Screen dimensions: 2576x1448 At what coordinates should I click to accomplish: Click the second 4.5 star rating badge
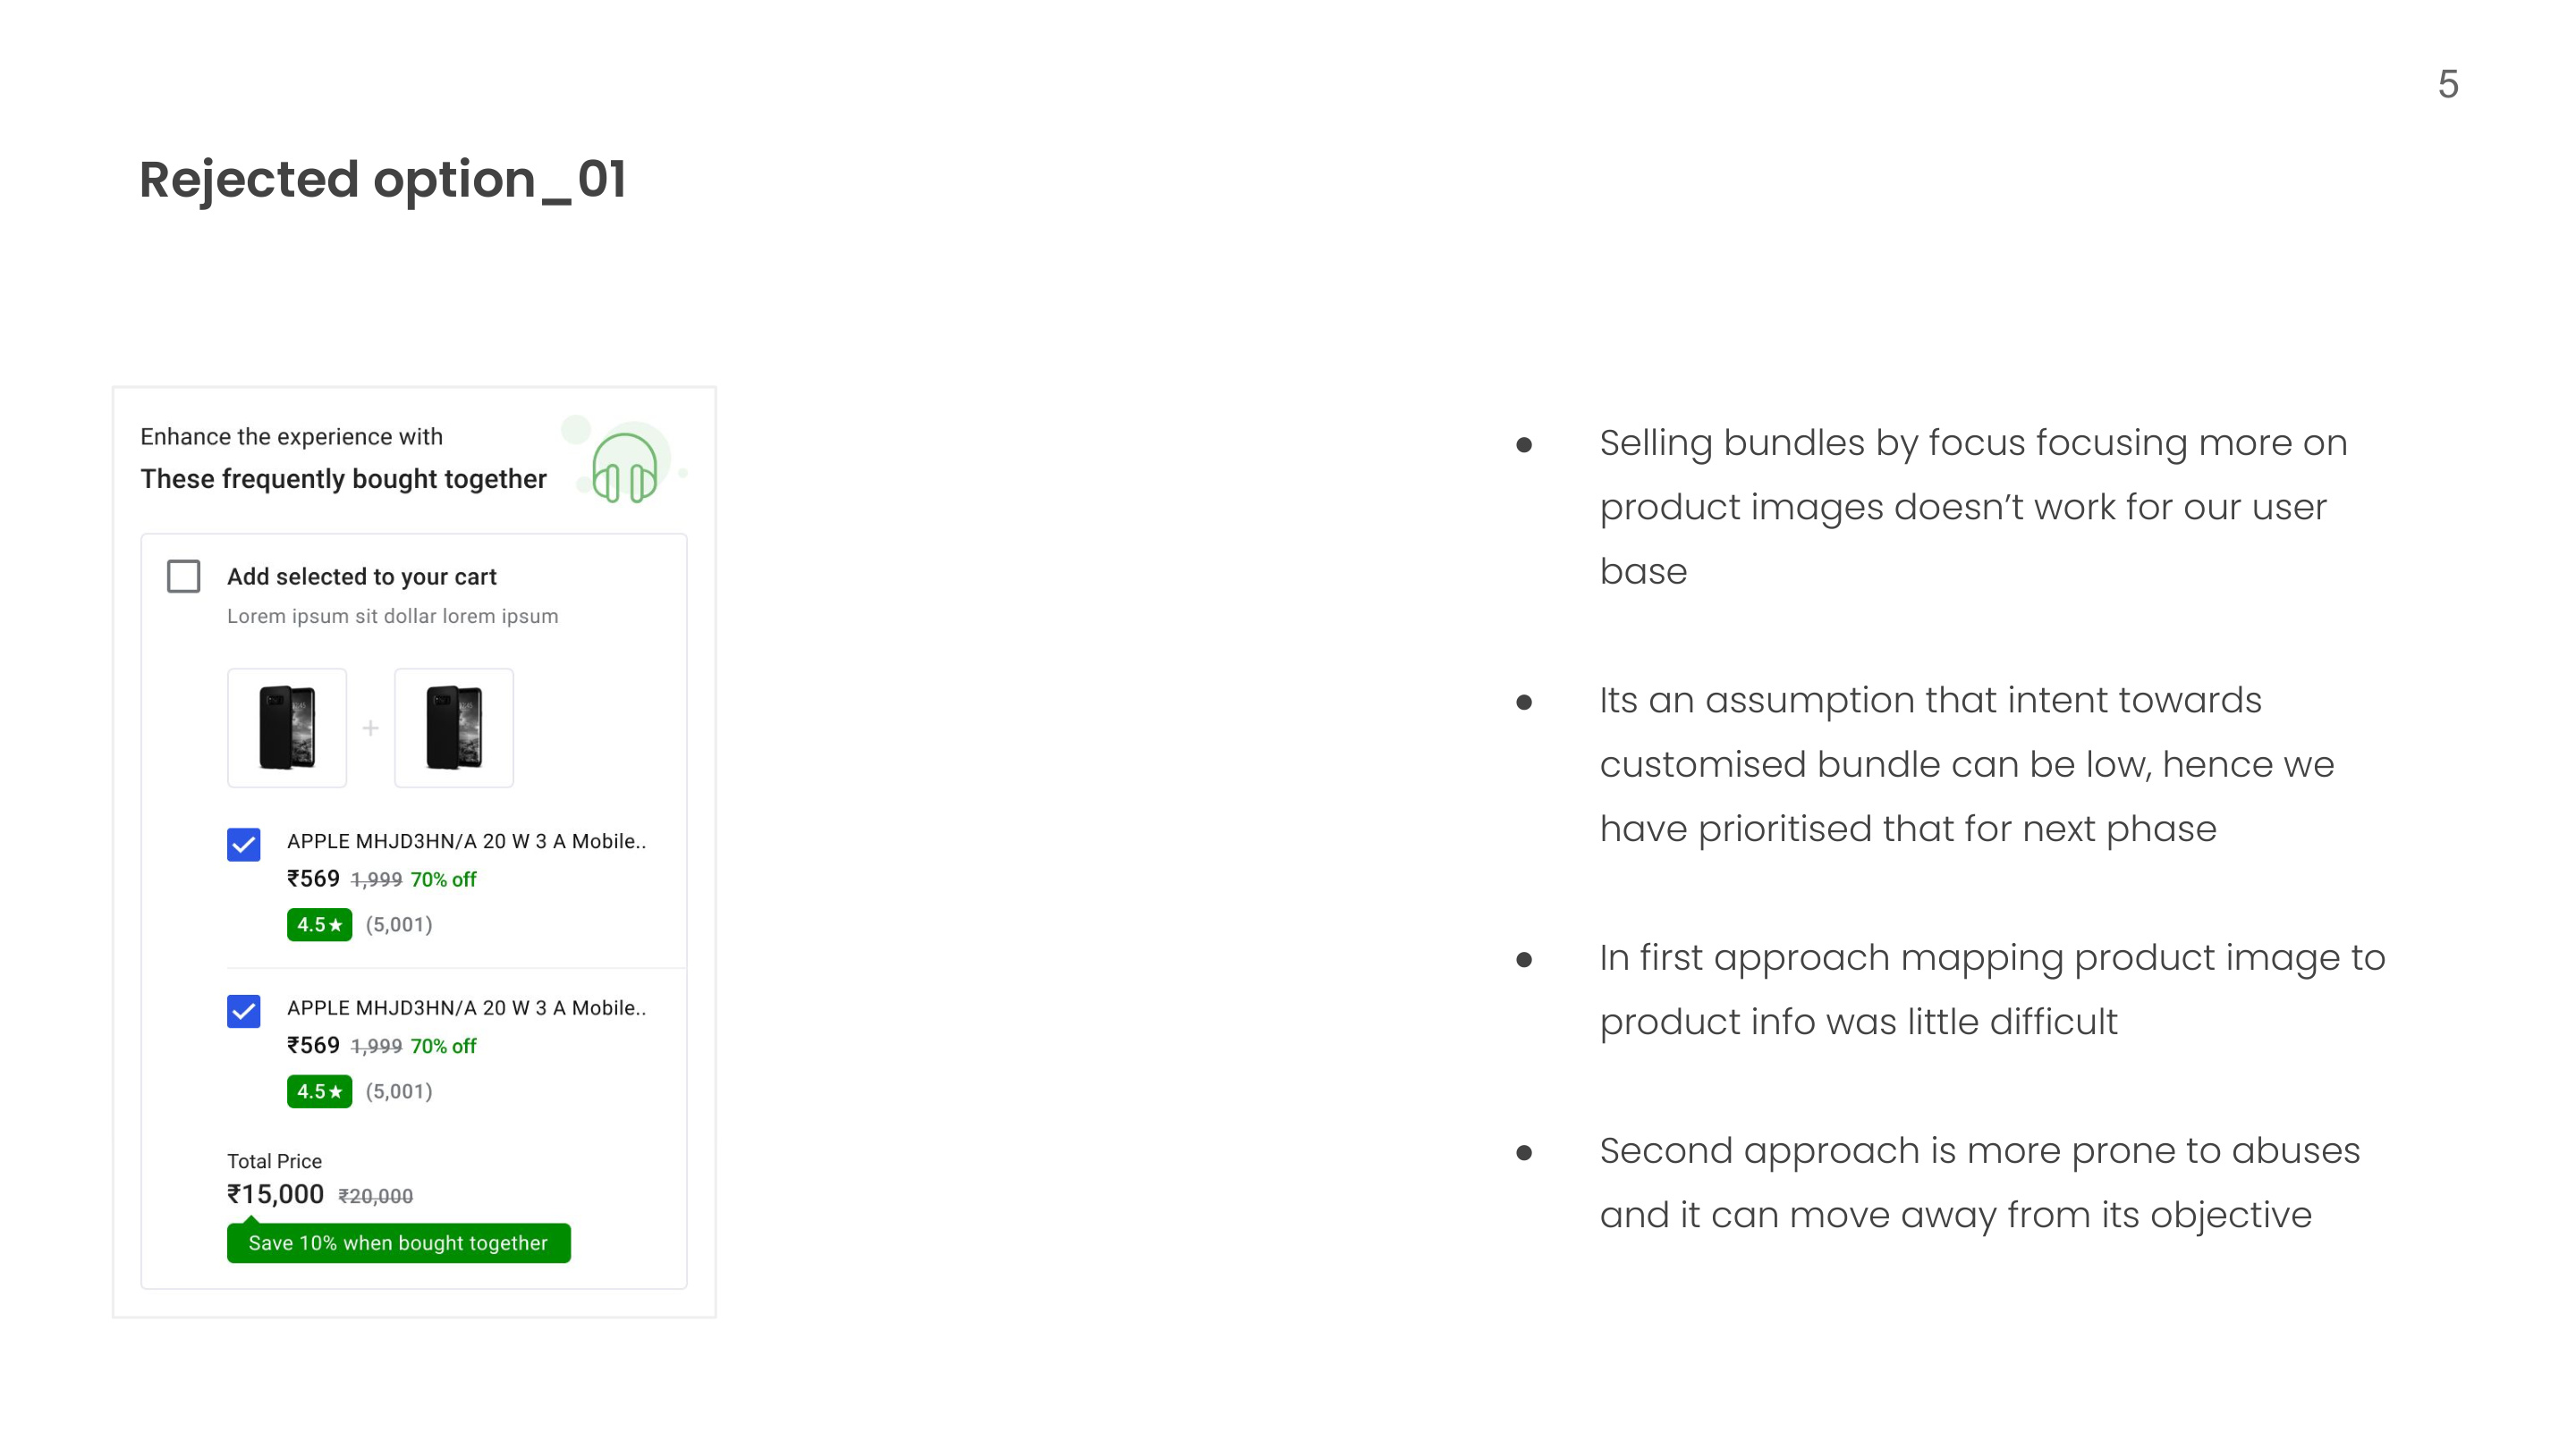click(x=319, y=1091)
